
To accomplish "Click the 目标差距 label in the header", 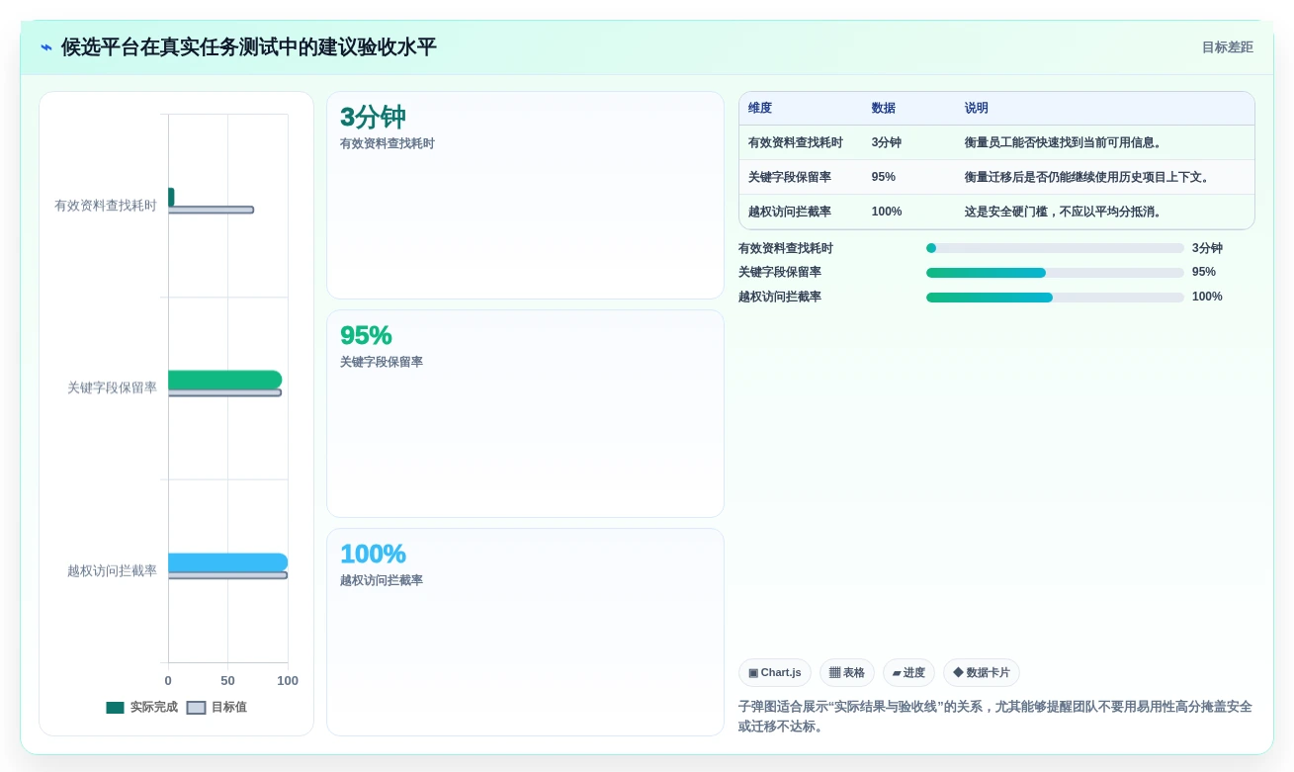I will [x=1227, y=47].
